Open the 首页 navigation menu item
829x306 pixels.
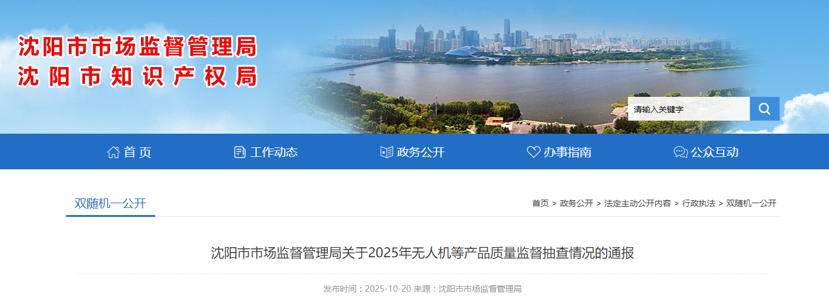129,152
